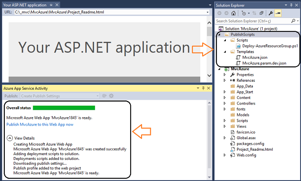Click the solution icon beside Solution 'MvcAzure'
Viewport: 301px width, 181px height.
221,29
